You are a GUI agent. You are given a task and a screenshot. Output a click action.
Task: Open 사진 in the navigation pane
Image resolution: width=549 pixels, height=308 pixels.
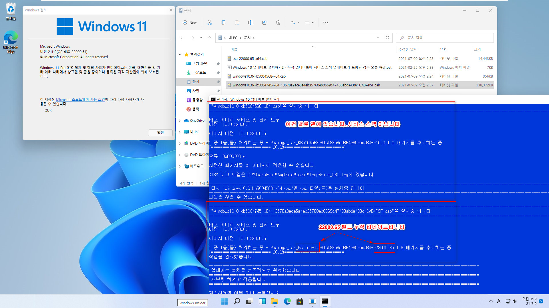click(x=196, y=91)
